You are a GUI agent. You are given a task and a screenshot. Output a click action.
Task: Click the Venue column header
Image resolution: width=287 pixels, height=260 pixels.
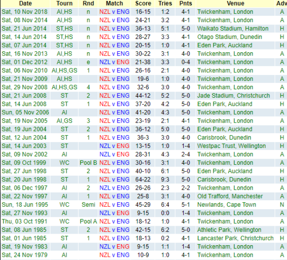coord(235,3)
